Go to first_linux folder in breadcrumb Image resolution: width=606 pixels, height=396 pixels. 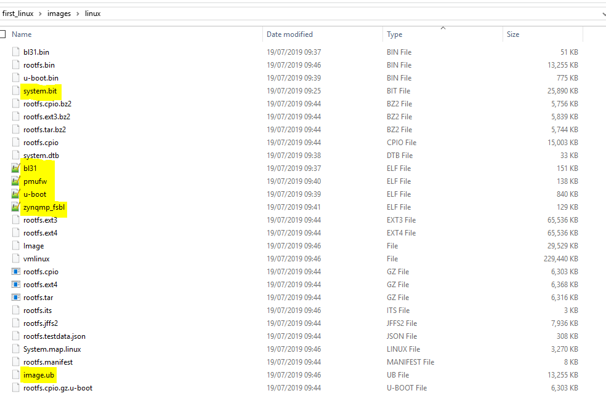18,14
